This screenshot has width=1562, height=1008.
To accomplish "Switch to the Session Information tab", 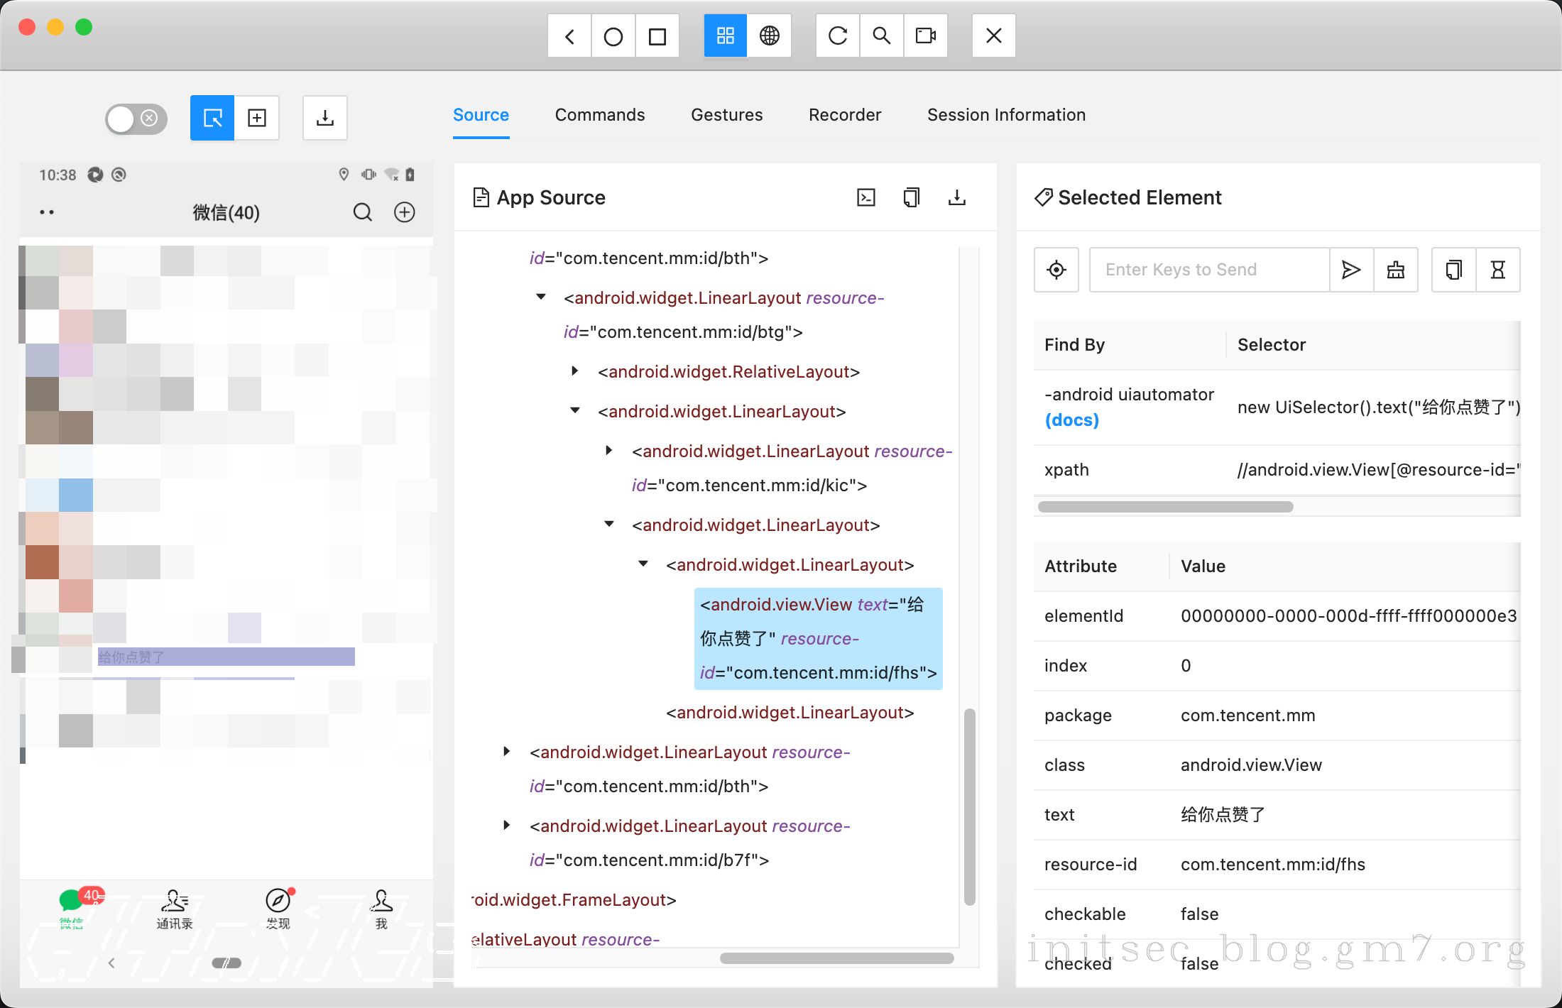I will 1006,115.
